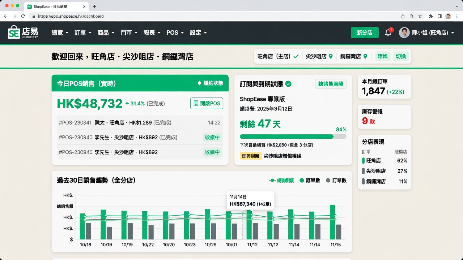Toggle browser side panel icon
The height and width of the screenshot is (260, 463).
pyautogui.click(x=439, y=16)
